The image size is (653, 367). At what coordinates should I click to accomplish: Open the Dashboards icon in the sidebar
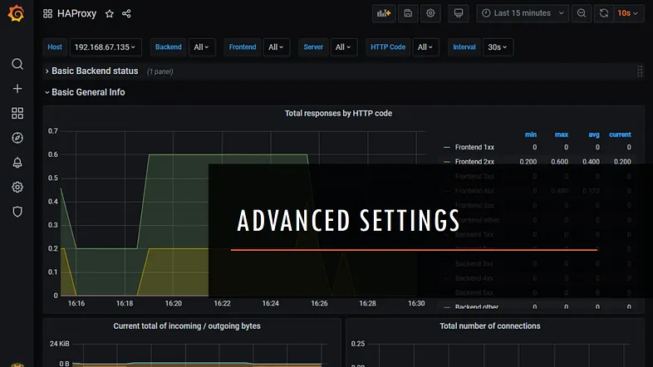pos(17,113)
